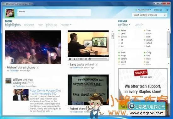Open the add friends dropdown
The width and height of the screenshot is (173, 119).
tap(139, 25)
